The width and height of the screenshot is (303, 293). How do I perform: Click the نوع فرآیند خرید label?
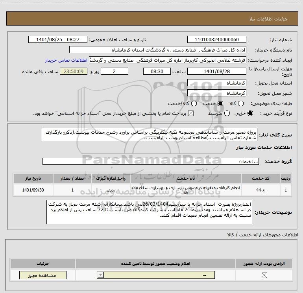[x=276, y=113]
